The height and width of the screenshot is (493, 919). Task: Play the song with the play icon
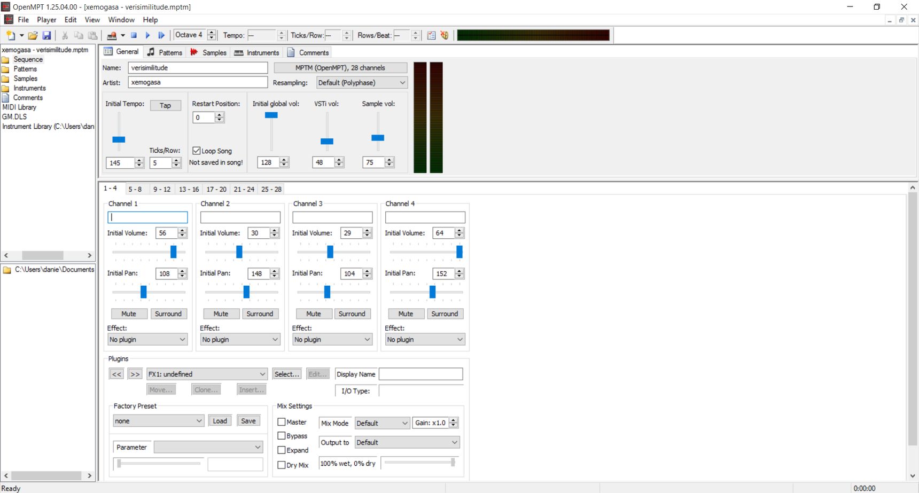tap(148, 35)
